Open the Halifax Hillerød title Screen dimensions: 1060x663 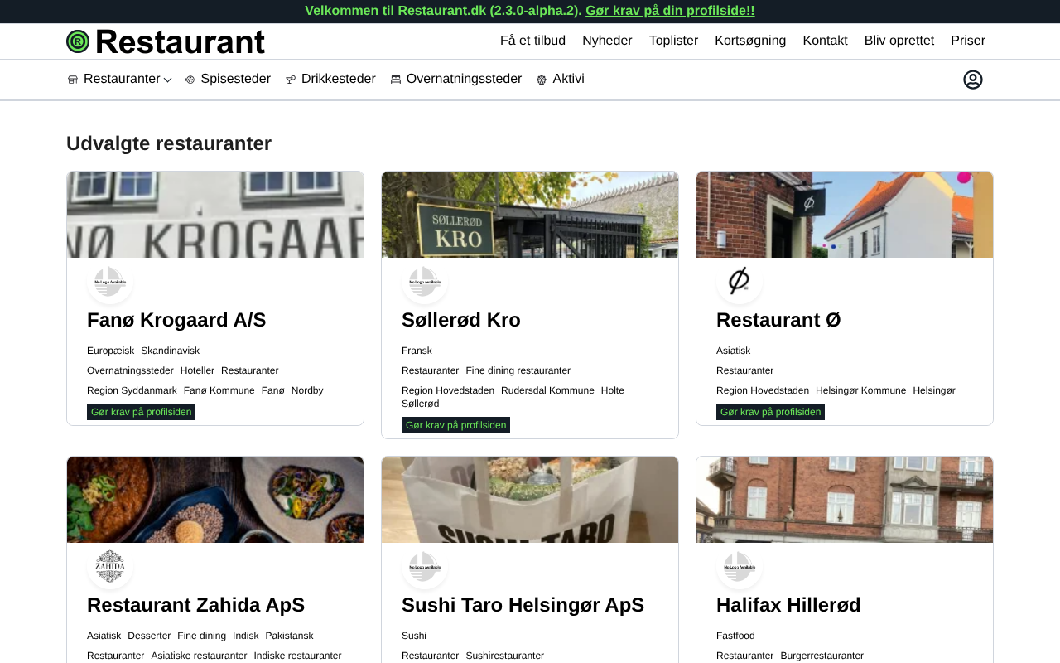pyautogui.click(x=788, y=605)
